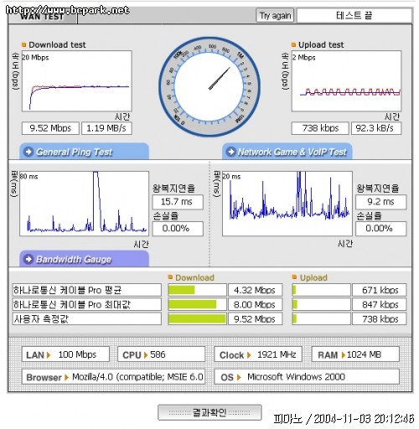The image size is (419, 429).
Task: Click the VoIP test 0.00% loss field
Action: (x=380, y=229)
